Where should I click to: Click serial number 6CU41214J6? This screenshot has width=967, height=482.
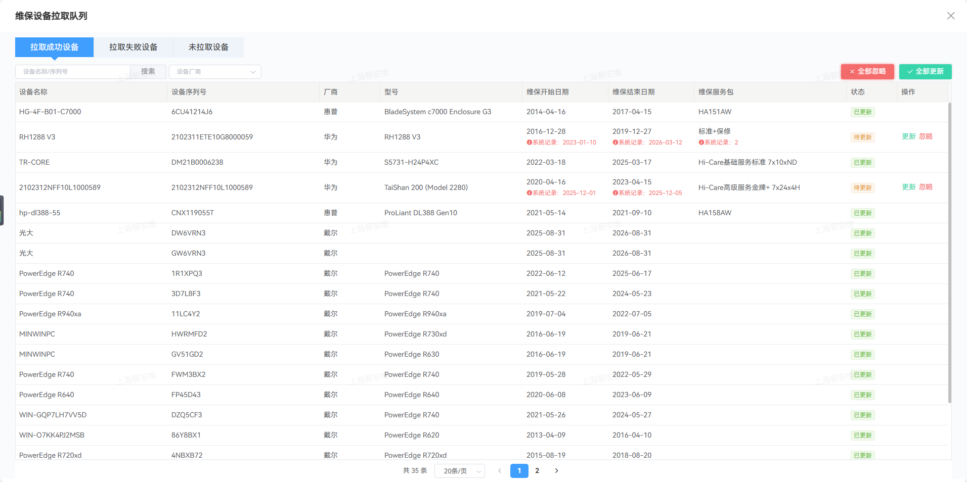(192, 112)
